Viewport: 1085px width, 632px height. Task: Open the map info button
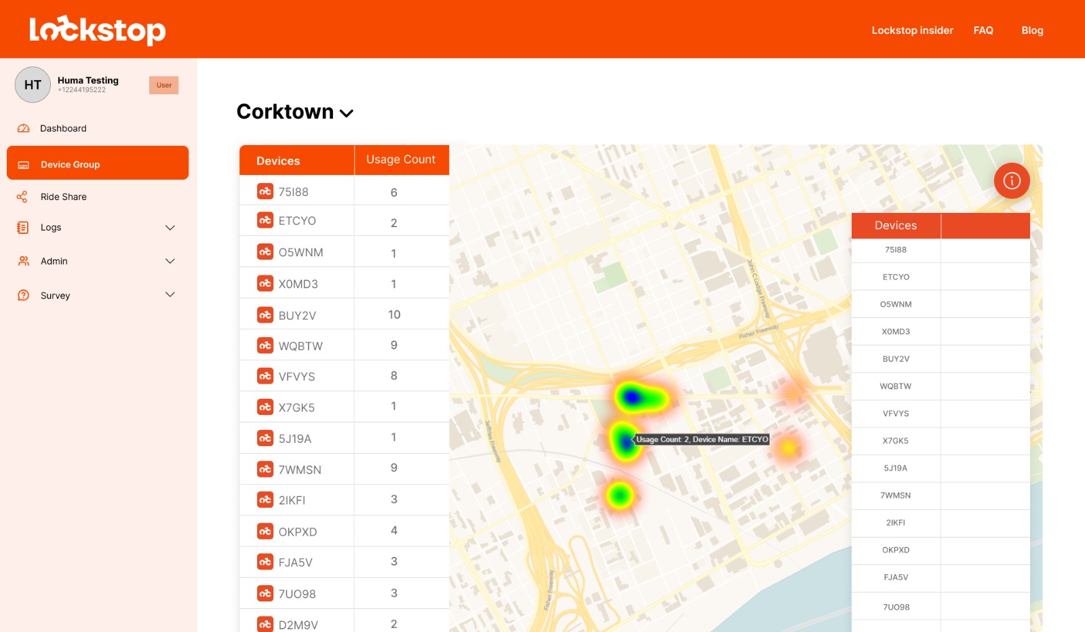coord(1012,180)
